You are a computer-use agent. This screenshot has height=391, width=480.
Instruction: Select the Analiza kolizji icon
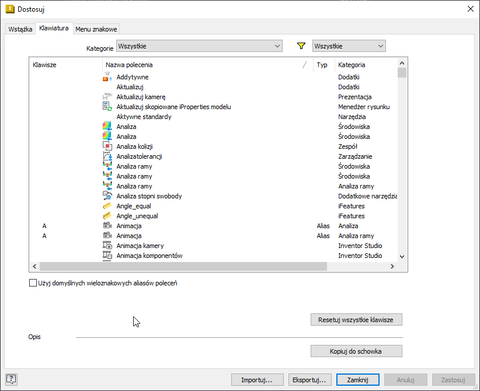click(107, 146)
